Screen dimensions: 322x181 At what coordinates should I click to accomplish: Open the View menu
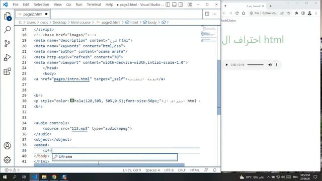coord(58,5)
